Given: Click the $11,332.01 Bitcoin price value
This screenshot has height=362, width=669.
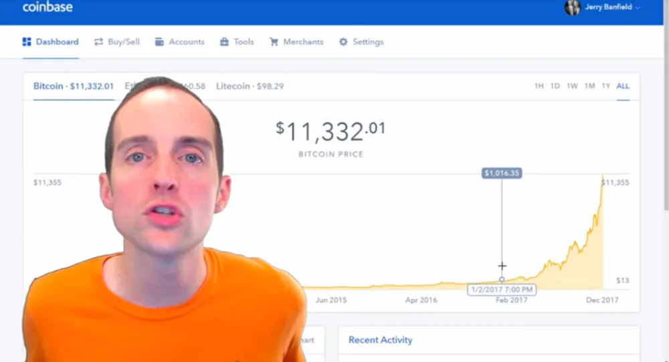Looking at the screenshot, I should pos(330,131).
